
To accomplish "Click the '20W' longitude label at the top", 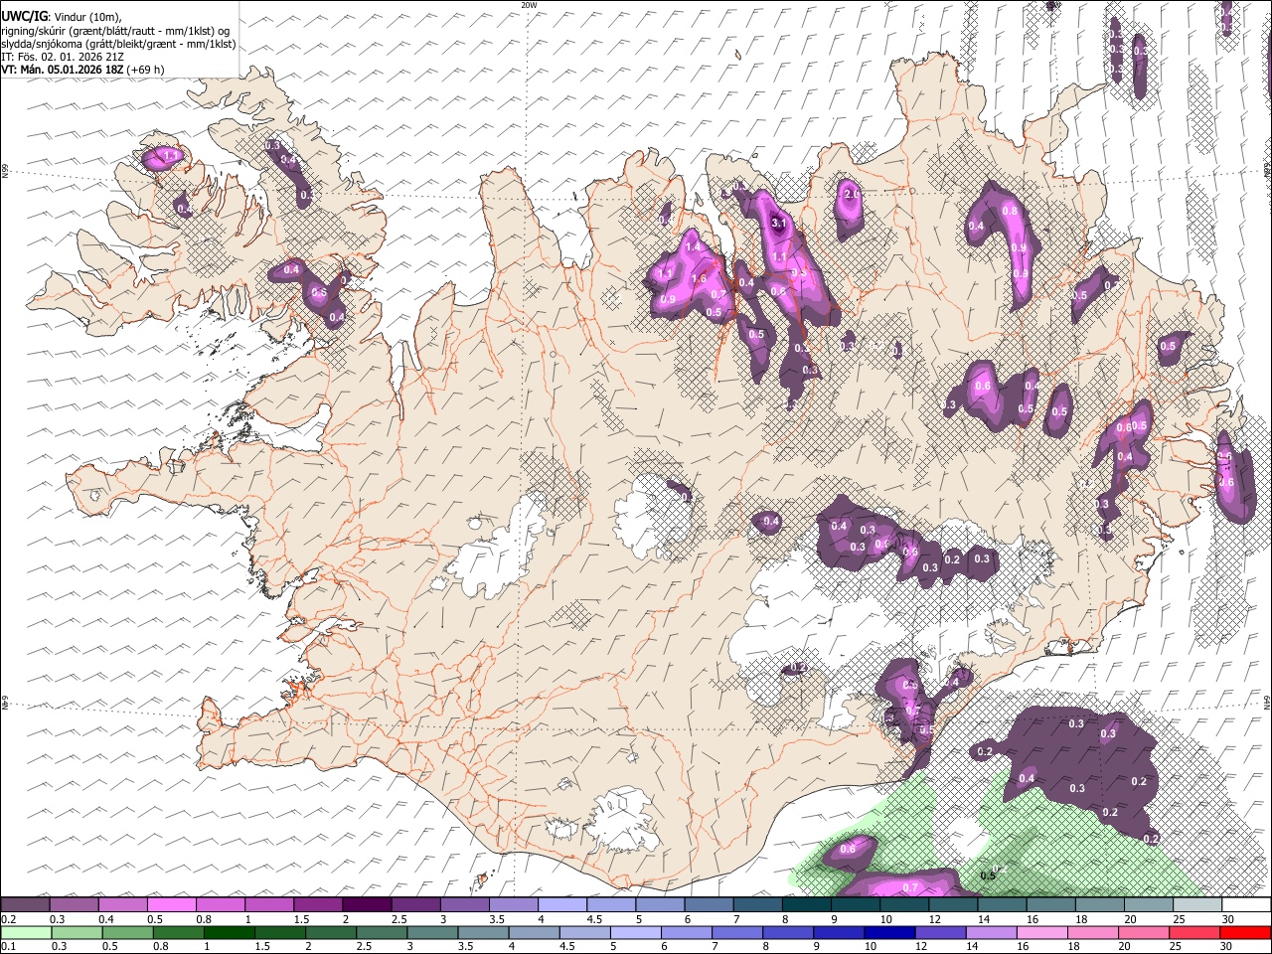I will pos(529,5).
